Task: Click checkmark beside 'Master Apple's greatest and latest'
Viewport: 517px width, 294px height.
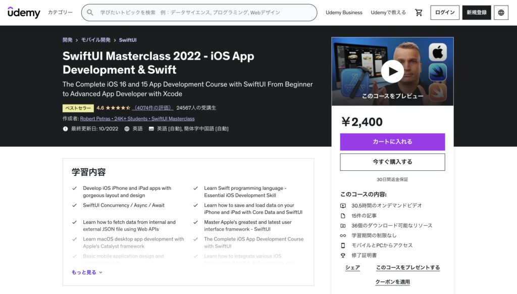Action: (x=195, y=222)
